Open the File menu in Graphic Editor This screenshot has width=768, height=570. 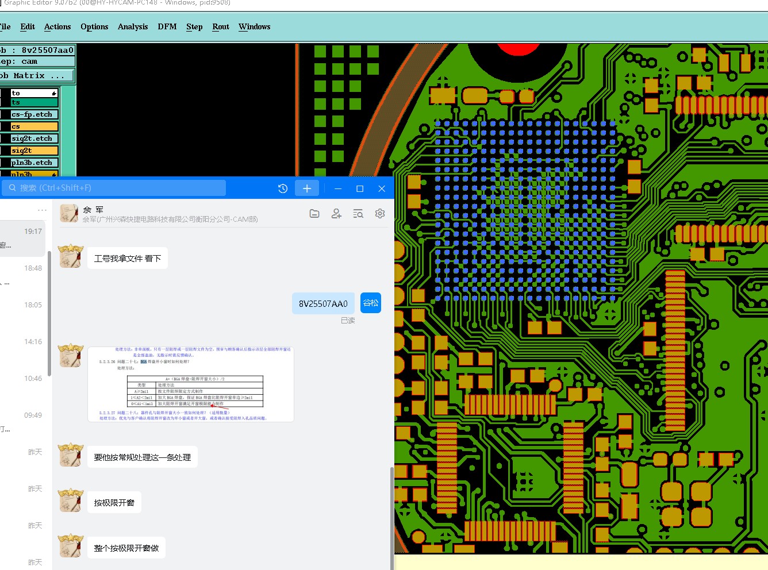(5, 26)
